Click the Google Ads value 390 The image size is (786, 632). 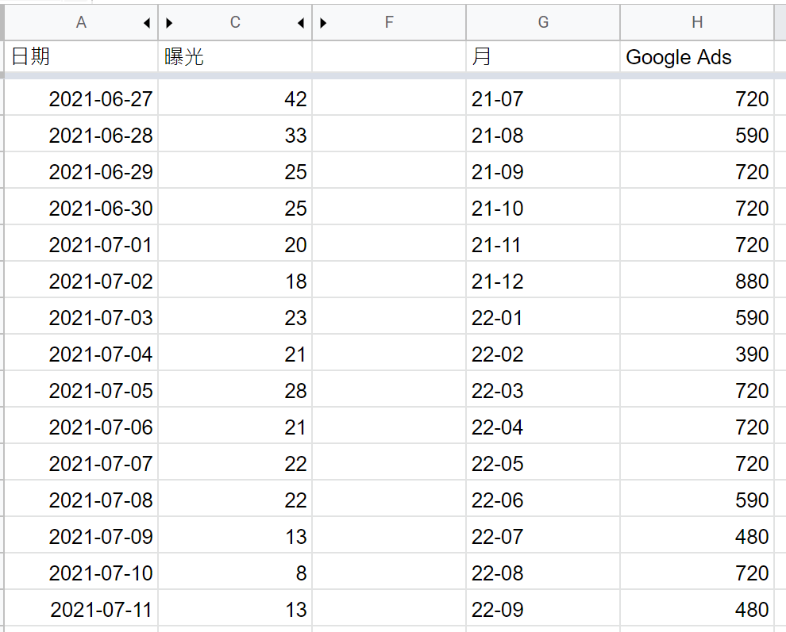coord(696,354)
